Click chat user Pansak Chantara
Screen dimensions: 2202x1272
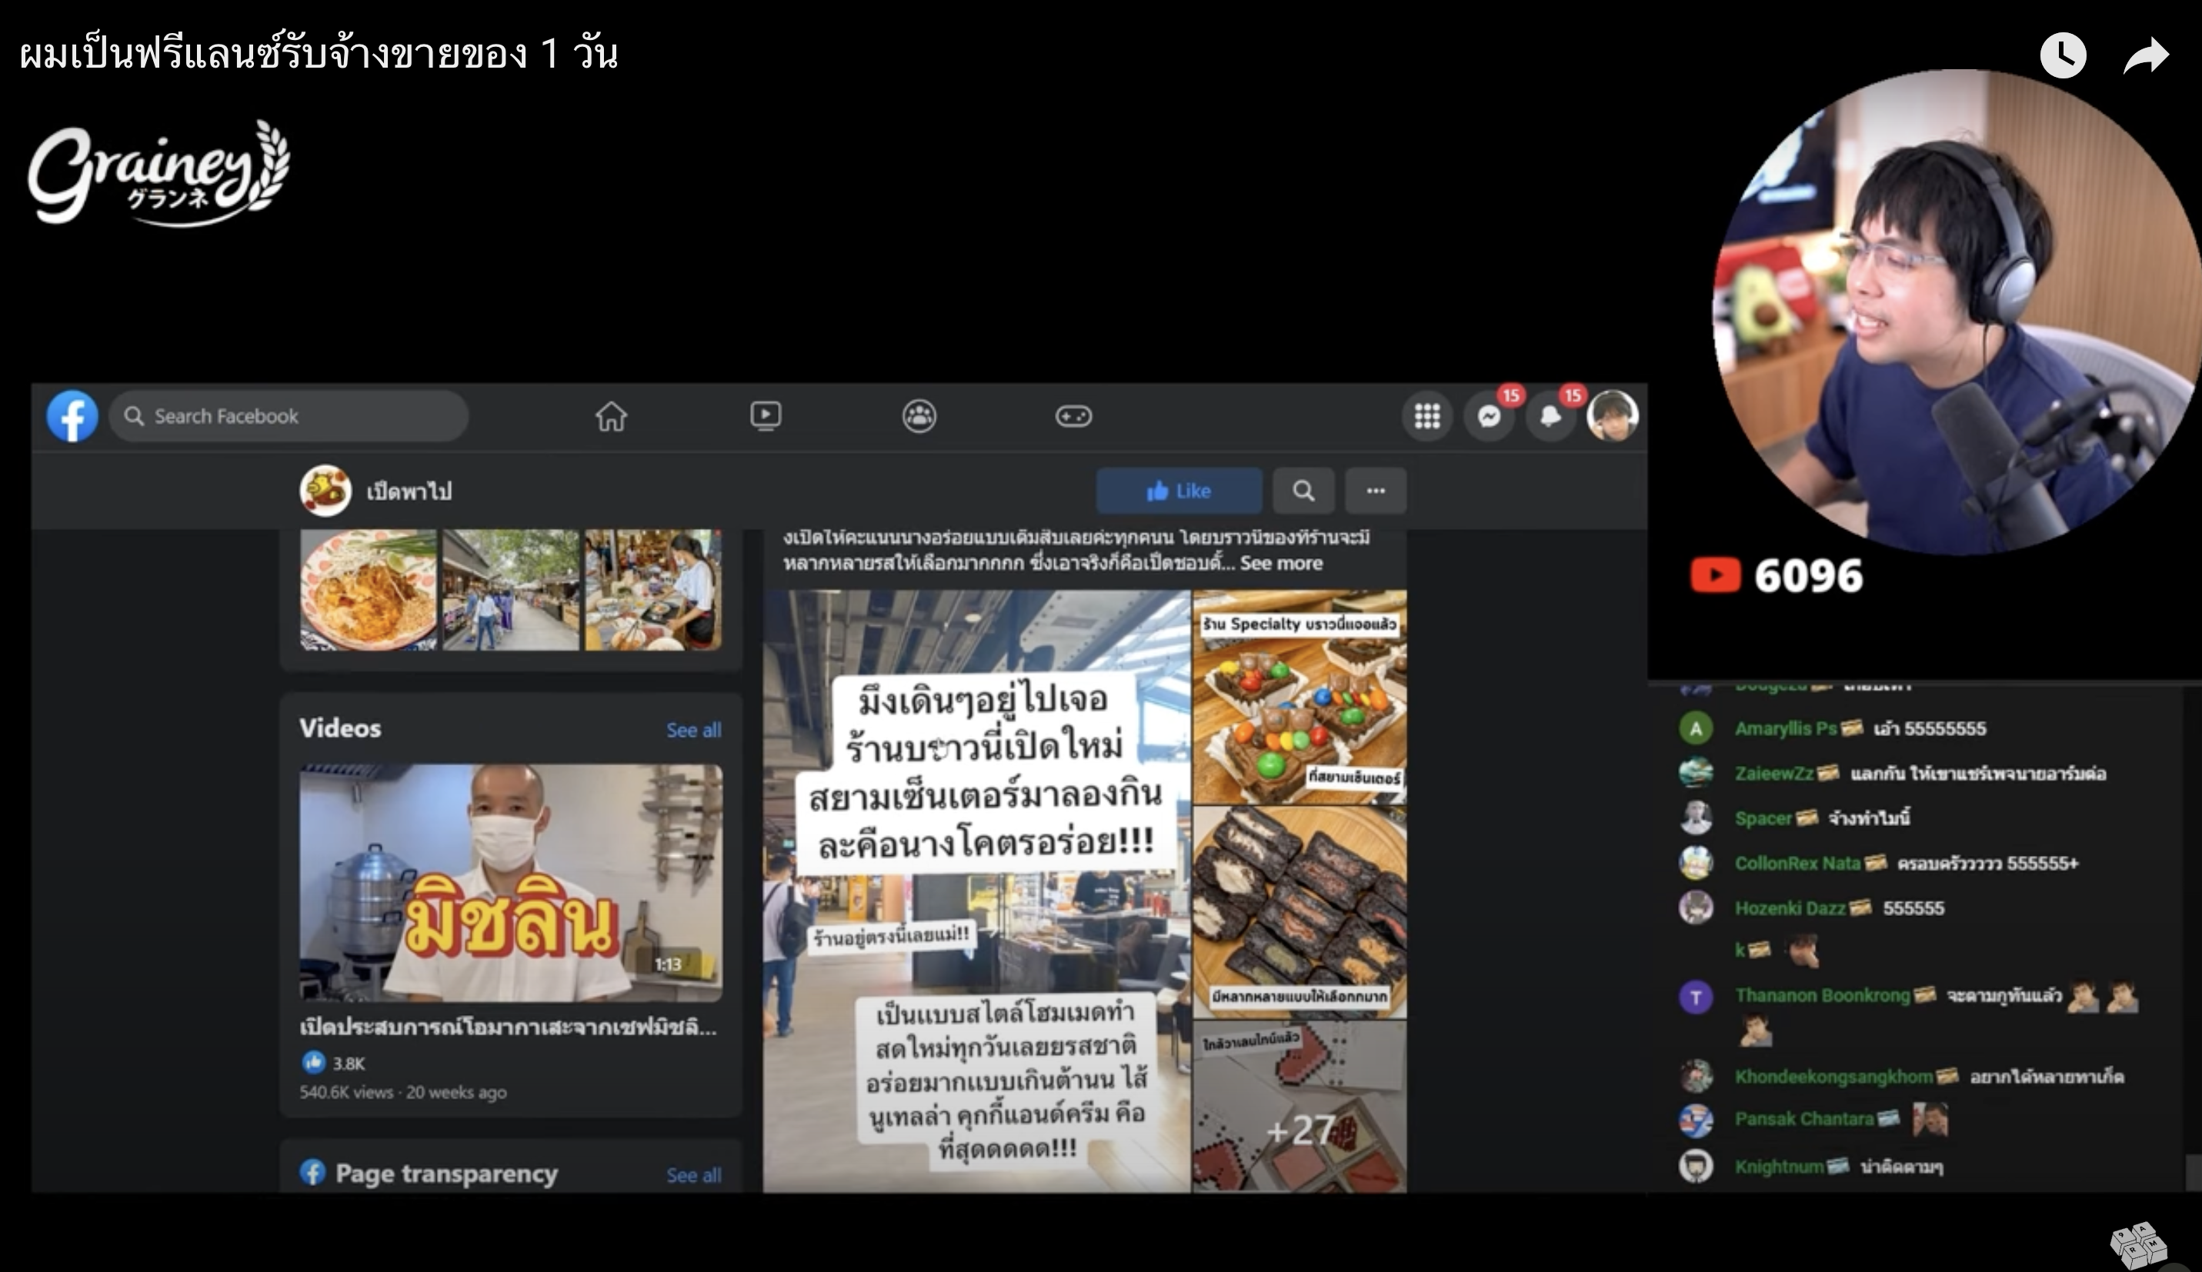(x=1804, y=1119)
